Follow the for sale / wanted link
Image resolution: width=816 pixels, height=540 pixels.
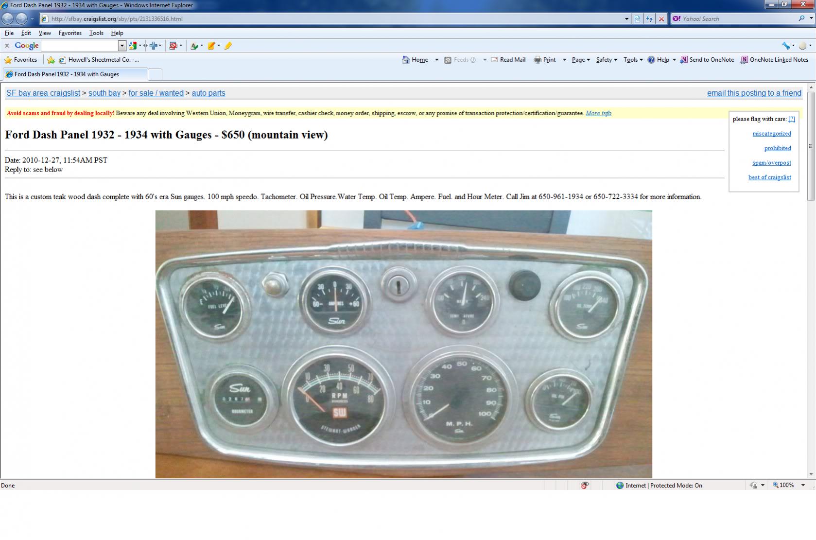156,93
